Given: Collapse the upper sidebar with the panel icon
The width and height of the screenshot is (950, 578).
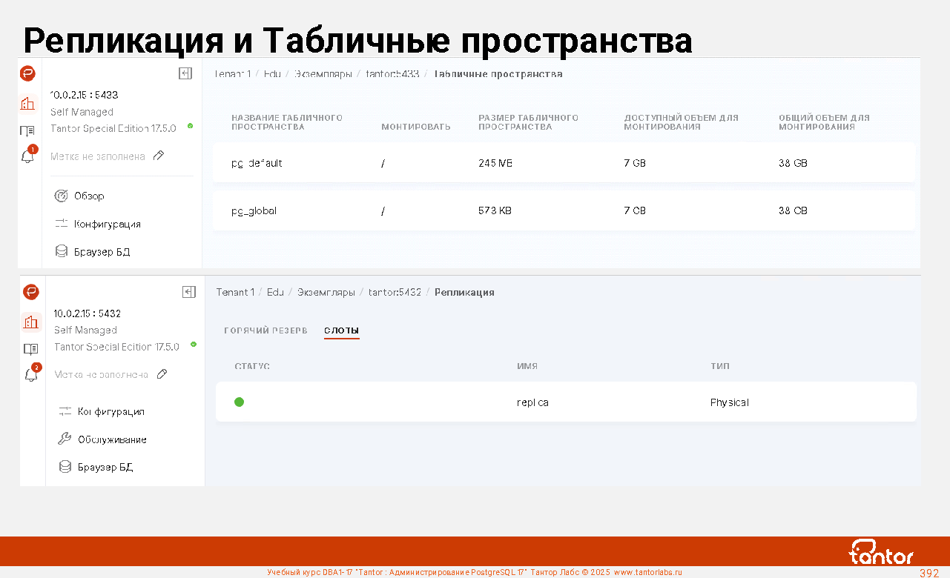Looking at the screenshot, I should 185,73.
